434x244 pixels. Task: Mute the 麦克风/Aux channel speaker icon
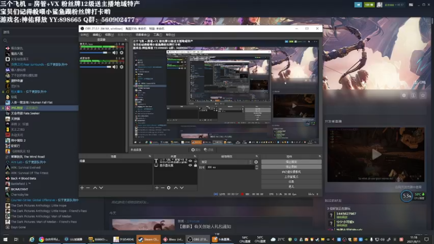pyautogui.click(x=115, y=53)
